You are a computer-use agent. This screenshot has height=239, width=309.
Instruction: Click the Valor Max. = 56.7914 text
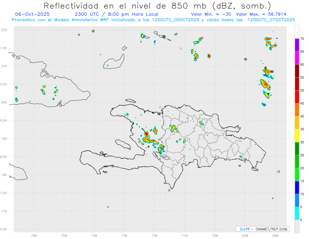(x=261, y=14)
